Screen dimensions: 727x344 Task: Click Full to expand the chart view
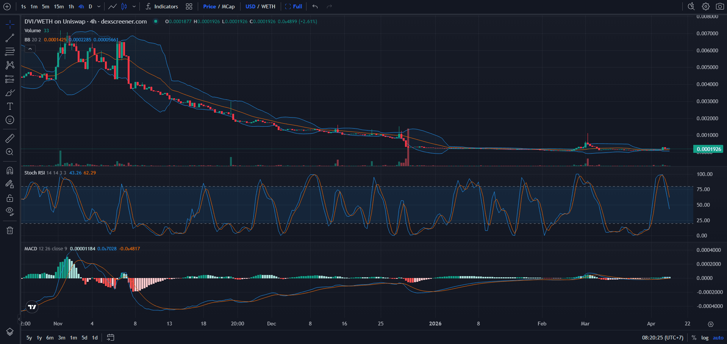[297, 6]
